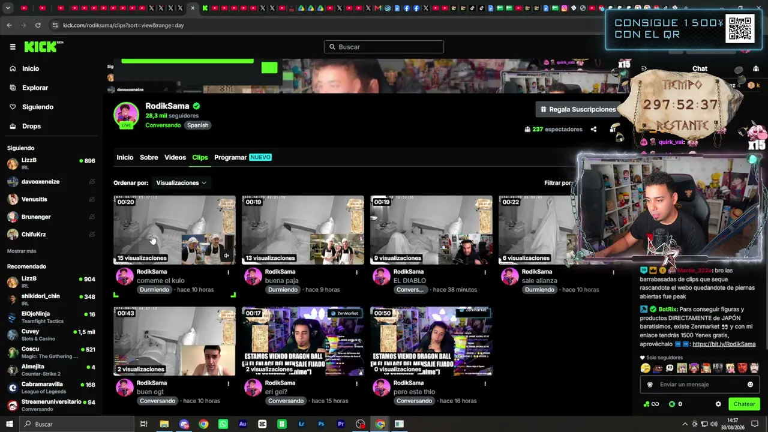Click the Conversando tag under 'eri gei?'
This screenshot has height=432, width=768.
pos(286,401)
